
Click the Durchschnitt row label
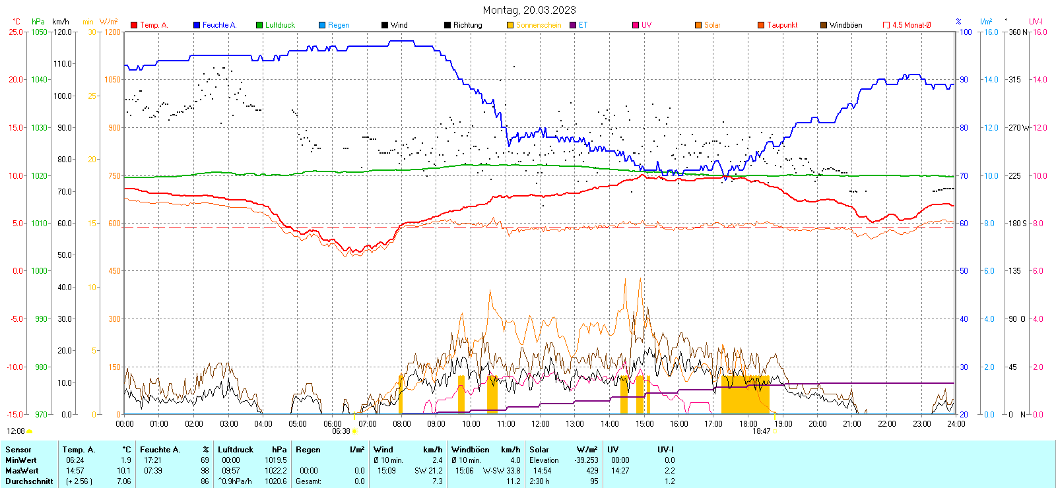click(x=29, y=481)
